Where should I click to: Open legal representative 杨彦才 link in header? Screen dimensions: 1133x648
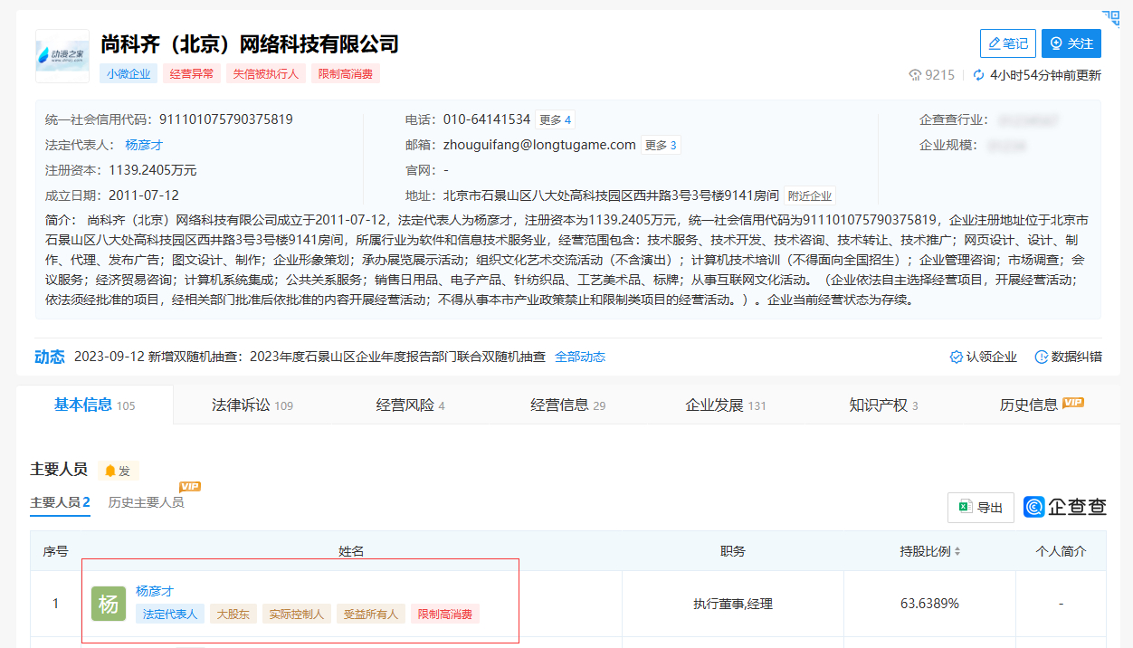144,145
